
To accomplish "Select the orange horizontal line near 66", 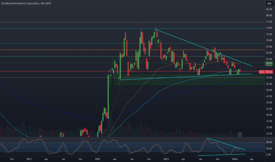I will (x=132, y=50).
